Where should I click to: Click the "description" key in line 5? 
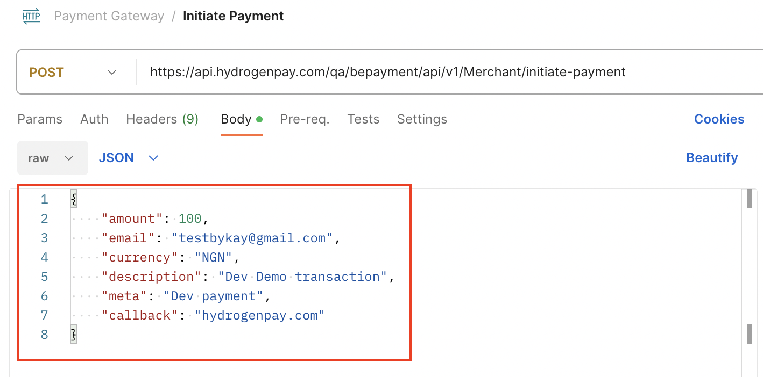(x=152, y=277)
